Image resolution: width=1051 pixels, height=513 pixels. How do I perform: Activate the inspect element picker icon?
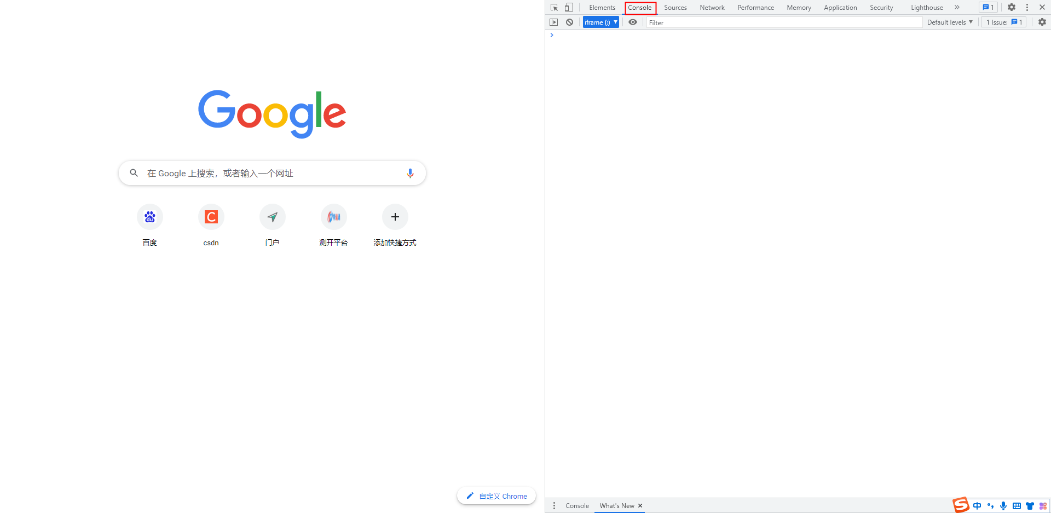(x=554, y=8)
